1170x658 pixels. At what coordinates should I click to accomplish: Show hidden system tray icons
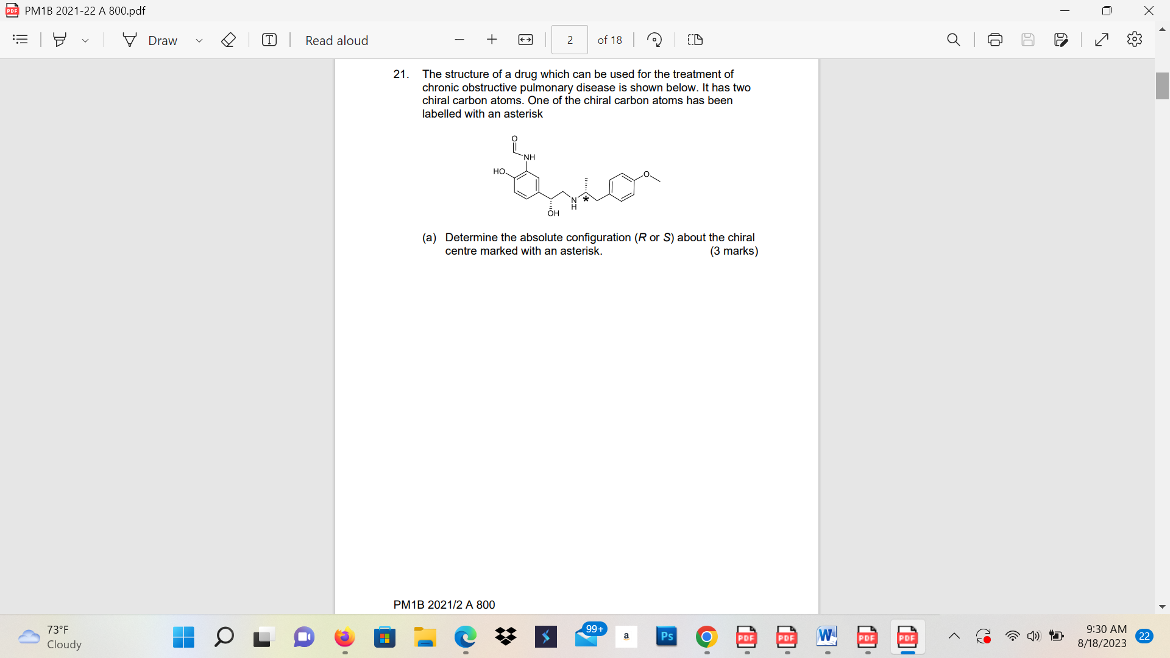pos(954,637)
